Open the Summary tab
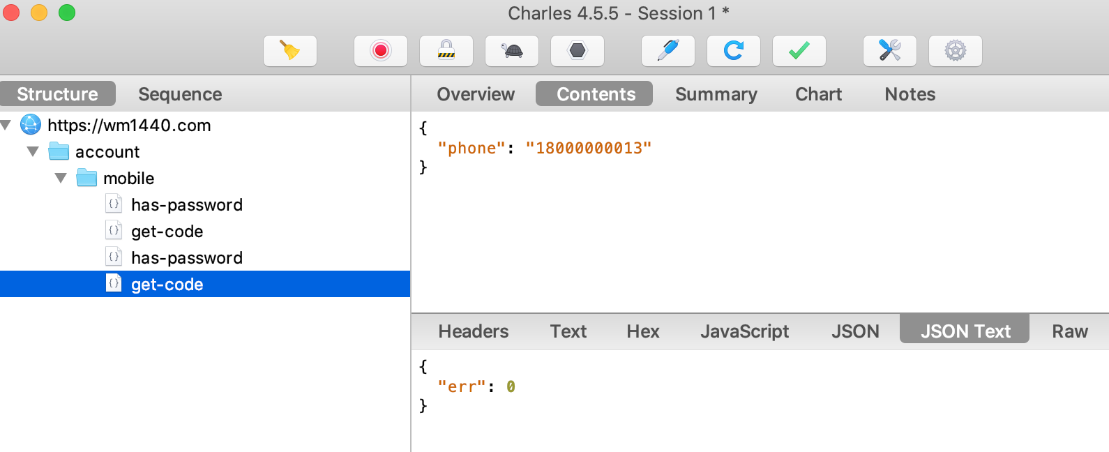1109x452 pixels. tap(716, 94)
